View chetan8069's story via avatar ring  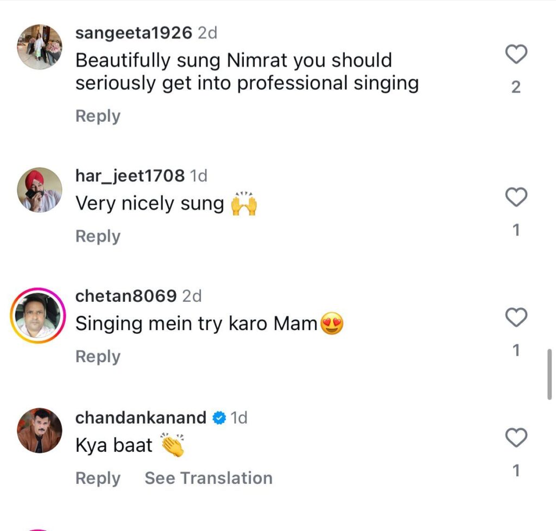click(38, 315)
